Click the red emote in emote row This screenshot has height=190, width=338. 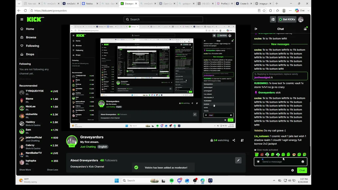point(262,155)
